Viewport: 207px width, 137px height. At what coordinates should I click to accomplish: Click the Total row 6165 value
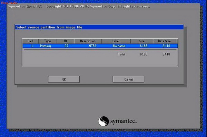click(144, 54)
